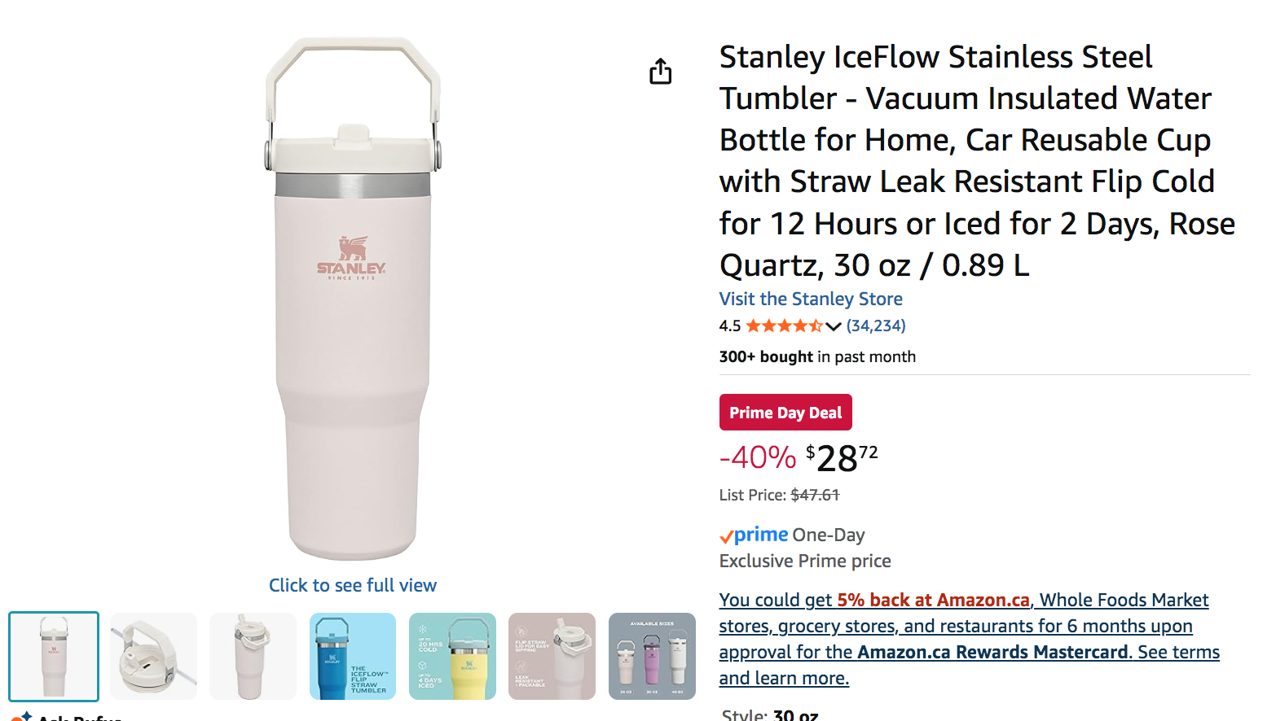
Task: Open the 5% back at Amazon.ca link
Action: (x=934, y=600)
